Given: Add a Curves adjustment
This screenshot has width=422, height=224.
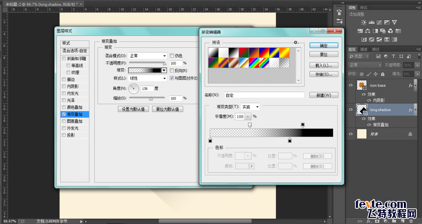Looking at the screenshot, I should (x=379, y=22).
